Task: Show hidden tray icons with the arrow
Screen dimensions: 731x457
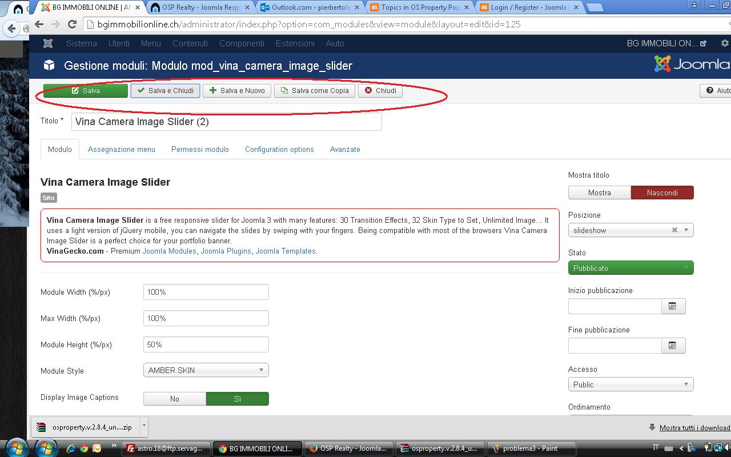Action: tap(681, 448)
